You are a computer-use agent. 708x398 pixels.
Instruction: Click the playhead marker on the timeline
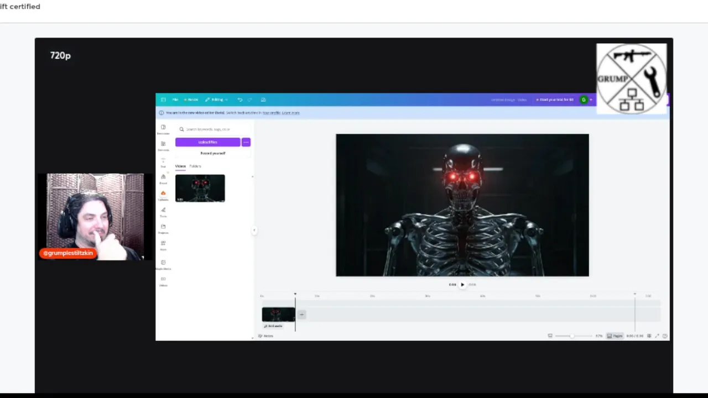(x=295, y=294)
